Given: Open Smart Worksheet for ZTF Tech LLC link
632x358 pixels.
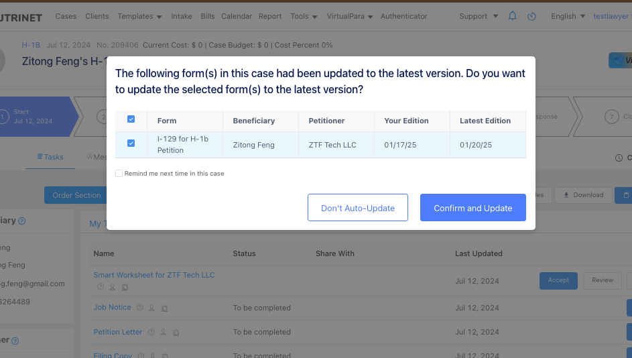Looking at the screenshot, I should pyautogui.click(x=154, y=275).
